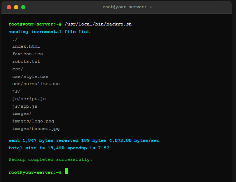This screenshot has height=182, width=236.
Task: Click the js/script.js file line
Action: (x=29, y=99)
